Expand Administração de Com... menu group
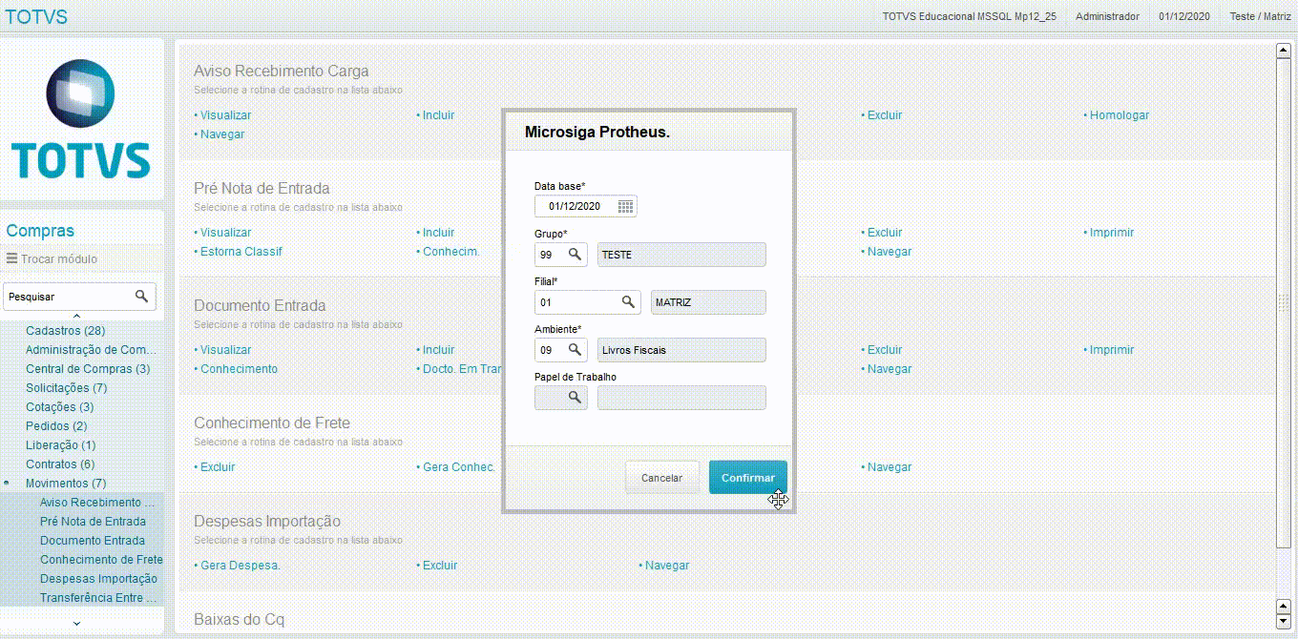 click(x=91, y=350)
